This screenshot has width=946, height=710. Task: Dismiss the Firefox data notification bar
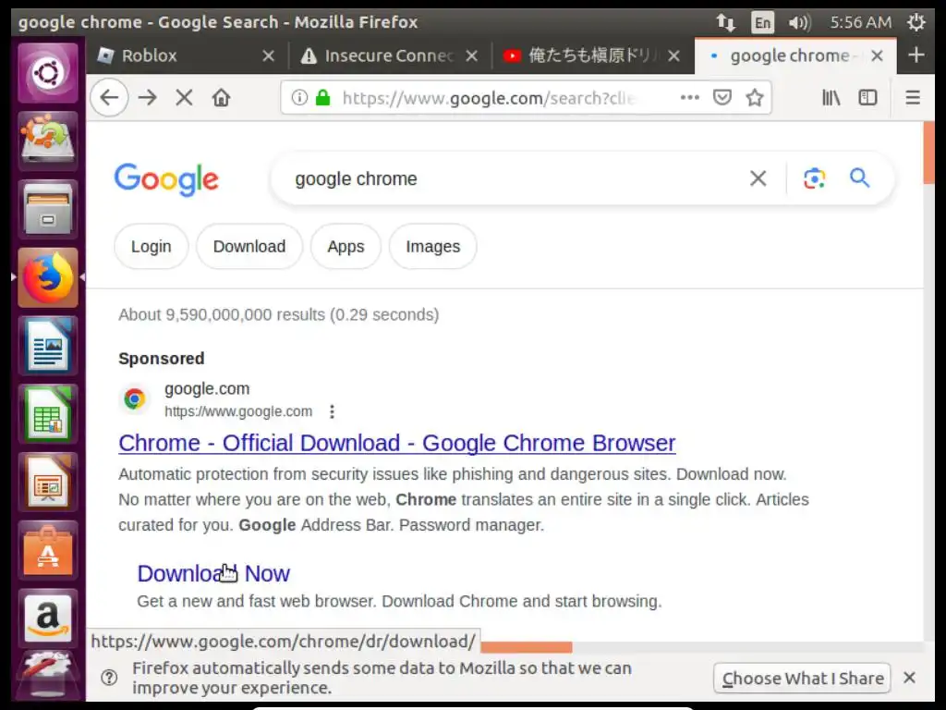point(909,678)
